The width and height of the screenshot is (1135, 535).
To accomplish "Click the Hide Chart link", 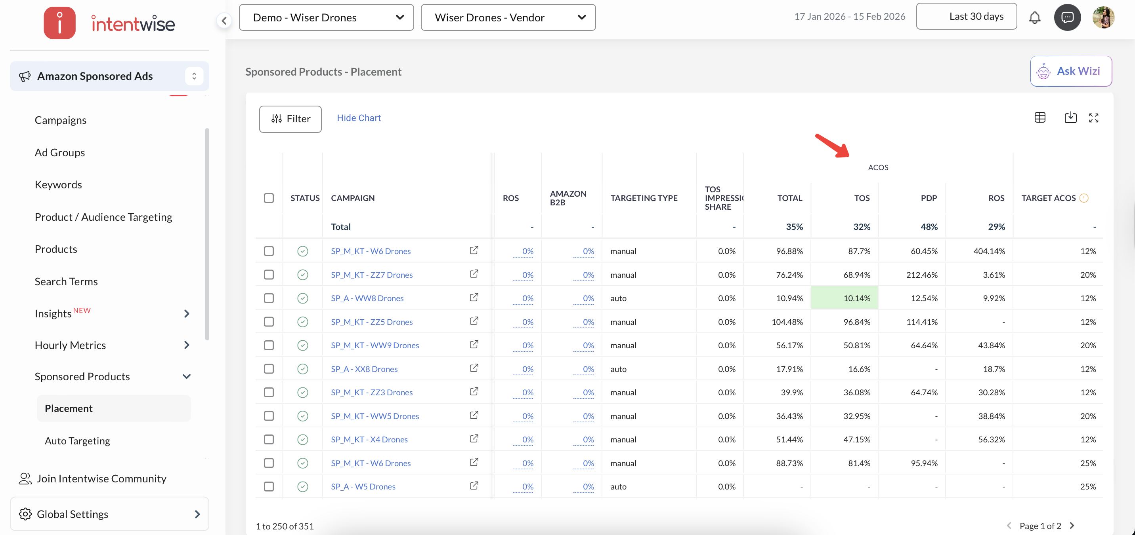I will click(359, 118).
